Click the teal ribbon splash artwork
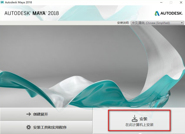The width and height of the screenshot is (185, 134). point(92,66)
